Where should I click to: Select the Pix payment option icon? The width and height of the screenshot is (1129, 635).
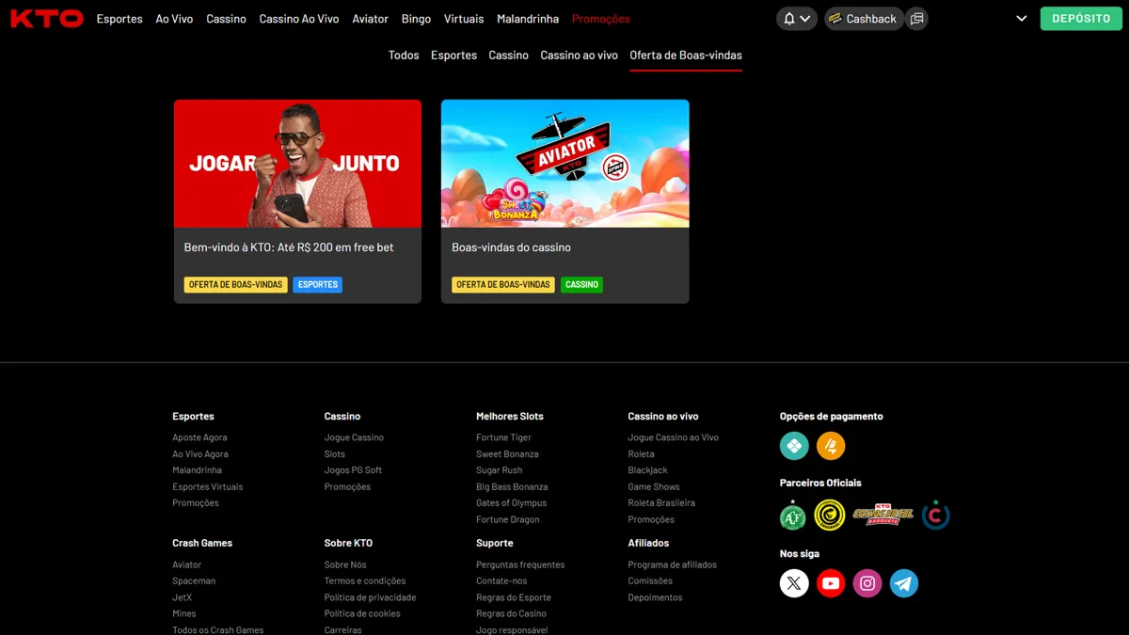coord(794,446)
